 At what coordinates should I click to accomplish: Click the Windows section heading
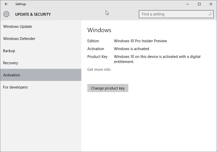(x=99, y=30)
